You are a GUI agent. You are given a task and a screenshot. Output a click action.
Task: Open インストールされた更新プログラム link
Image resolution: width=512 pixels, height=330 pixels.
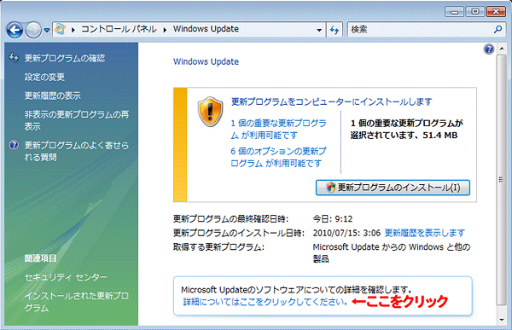coord(77,302)
